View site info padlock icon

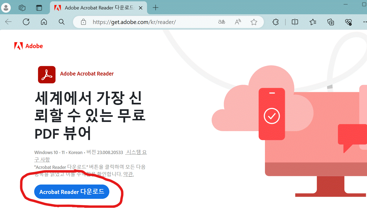point(83,22)
